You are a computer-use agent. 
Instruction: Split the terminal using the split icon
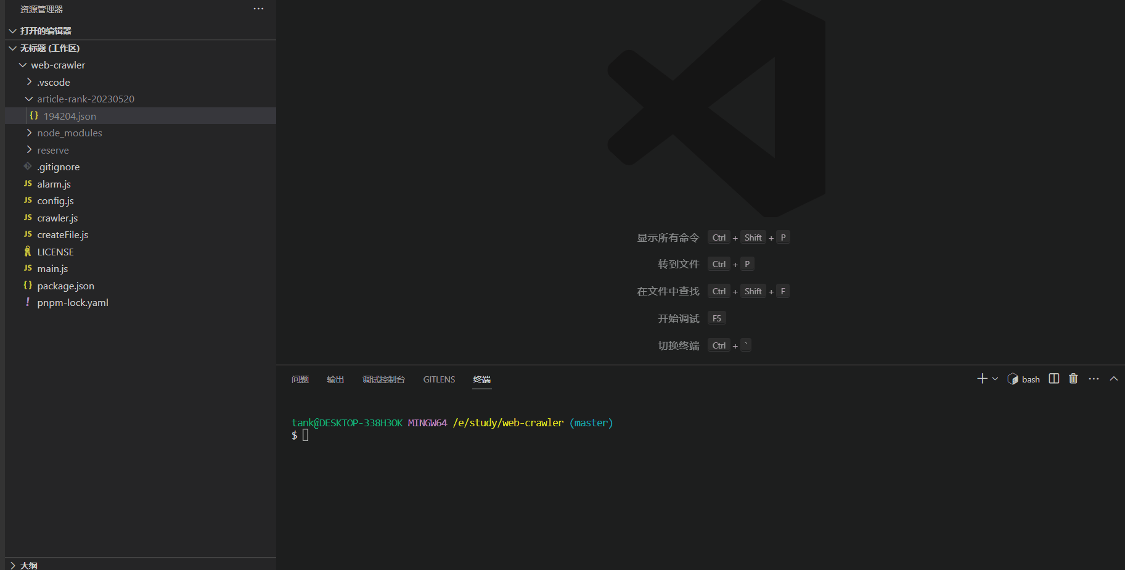[1053, 378]
